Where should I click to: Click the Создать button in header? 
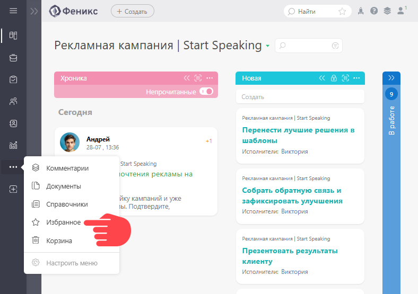pos(133,11)
